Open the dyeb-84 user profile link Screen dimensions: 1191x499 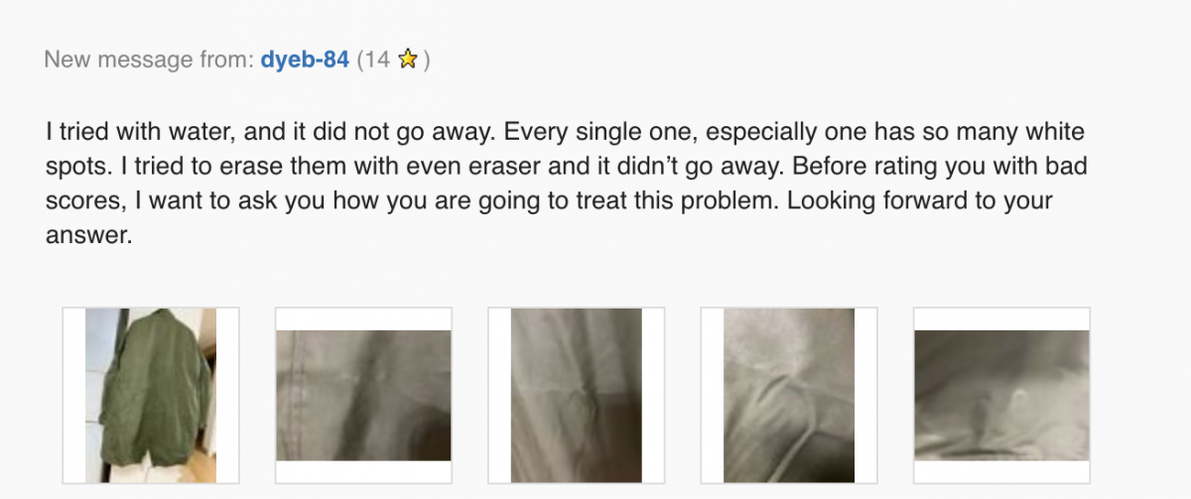[x=305, y=60]
